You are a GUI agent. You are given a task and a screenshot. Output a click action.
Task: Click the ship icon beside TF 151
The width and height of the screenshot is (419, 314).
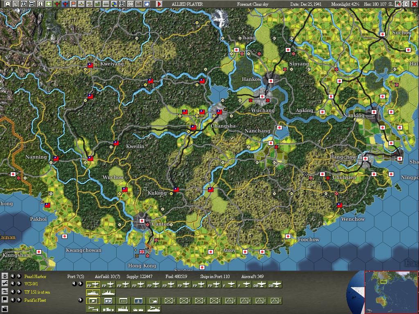click(x=5, y=292)
